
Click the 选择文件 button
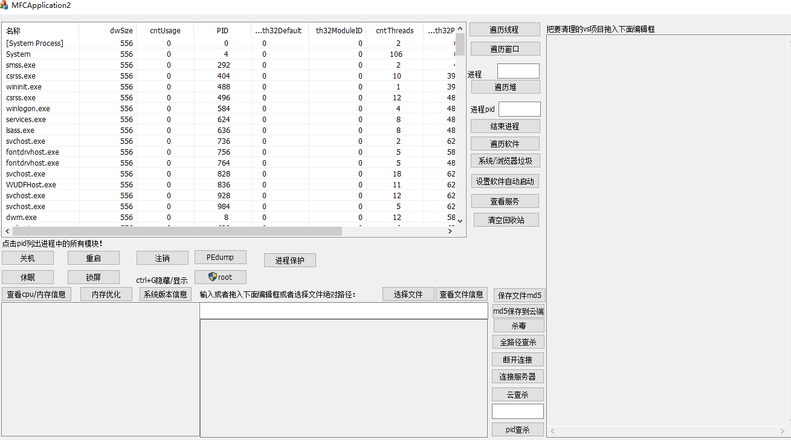pyautogui.click(x=408, y=294)
